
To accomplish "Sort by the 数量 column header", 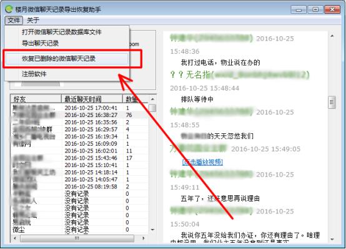I will click(135, 99).
